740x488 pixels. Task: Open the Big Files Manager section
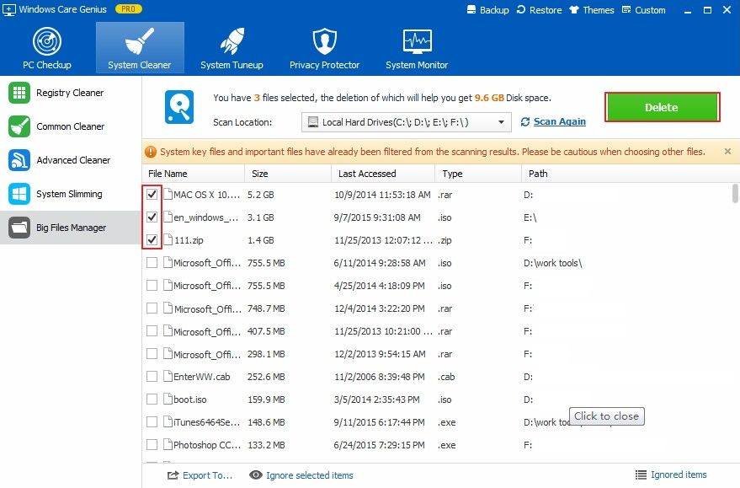point(71,228)
